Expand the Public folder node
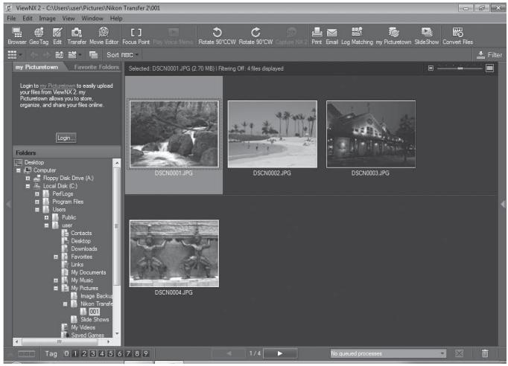Image resolution: width=508 pixels, height=366 pixels. [x=46, y=217]
